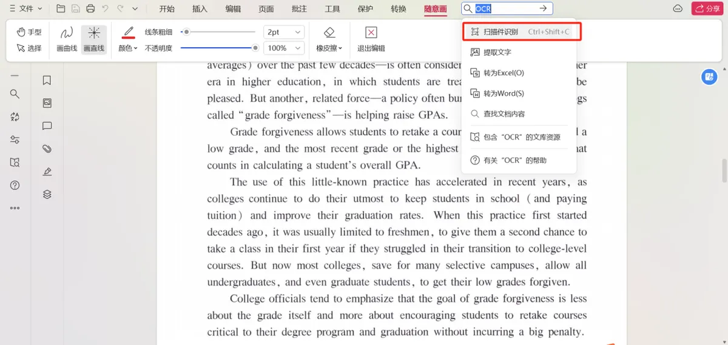The width and height of the screenshot is (728, 345).
Task: Switch to 手型 hand mode
Action: [x=29, y=32]
